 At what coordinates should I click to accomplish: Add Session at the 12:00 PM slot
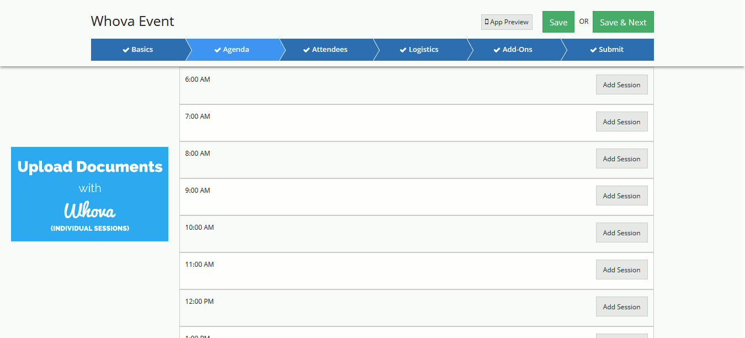tap(621, 307)
